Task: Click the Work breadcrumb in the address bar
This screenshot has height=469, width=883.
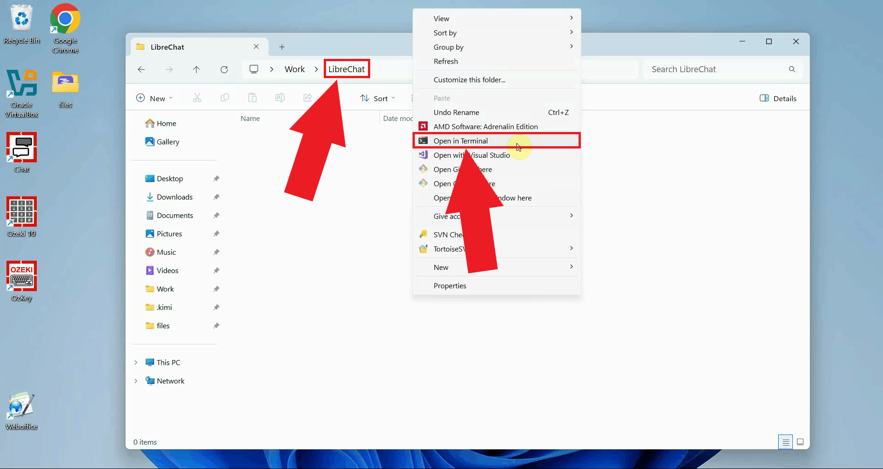Action: (x=294, y=69)
